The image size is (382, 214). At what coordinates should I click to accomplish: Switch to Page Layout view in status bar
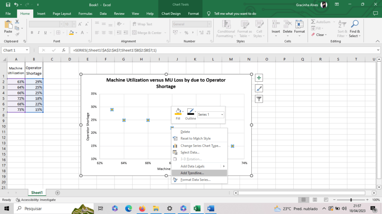pyautogui.click(x=314, y=200)
